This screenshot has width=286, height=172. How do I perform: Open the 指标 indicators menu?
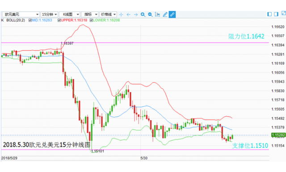pos(90,14)
